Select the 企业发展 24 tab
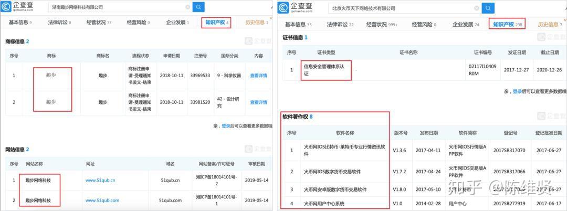Screen dimensions: 567x211 (x=466, y=25)
